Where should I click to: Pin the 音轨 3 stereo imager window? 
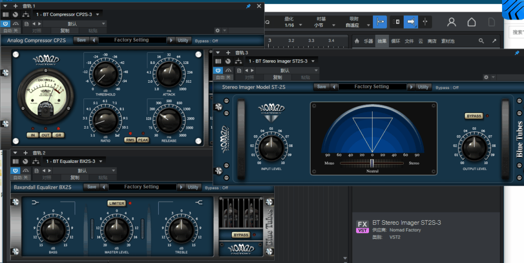pyautogui.click(x=517, y=53)
